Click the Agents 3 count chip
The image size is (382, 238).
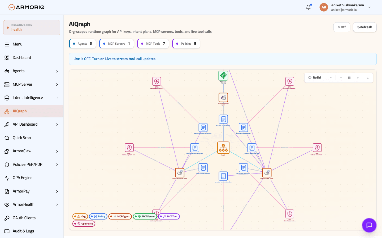point(83,44)
